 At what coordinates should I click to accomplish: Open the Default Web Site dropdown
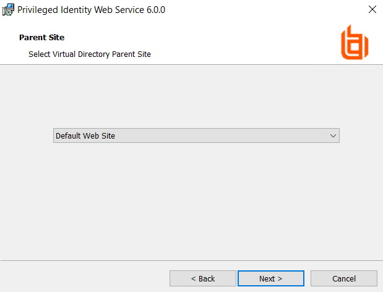click(x=196, y=135)
